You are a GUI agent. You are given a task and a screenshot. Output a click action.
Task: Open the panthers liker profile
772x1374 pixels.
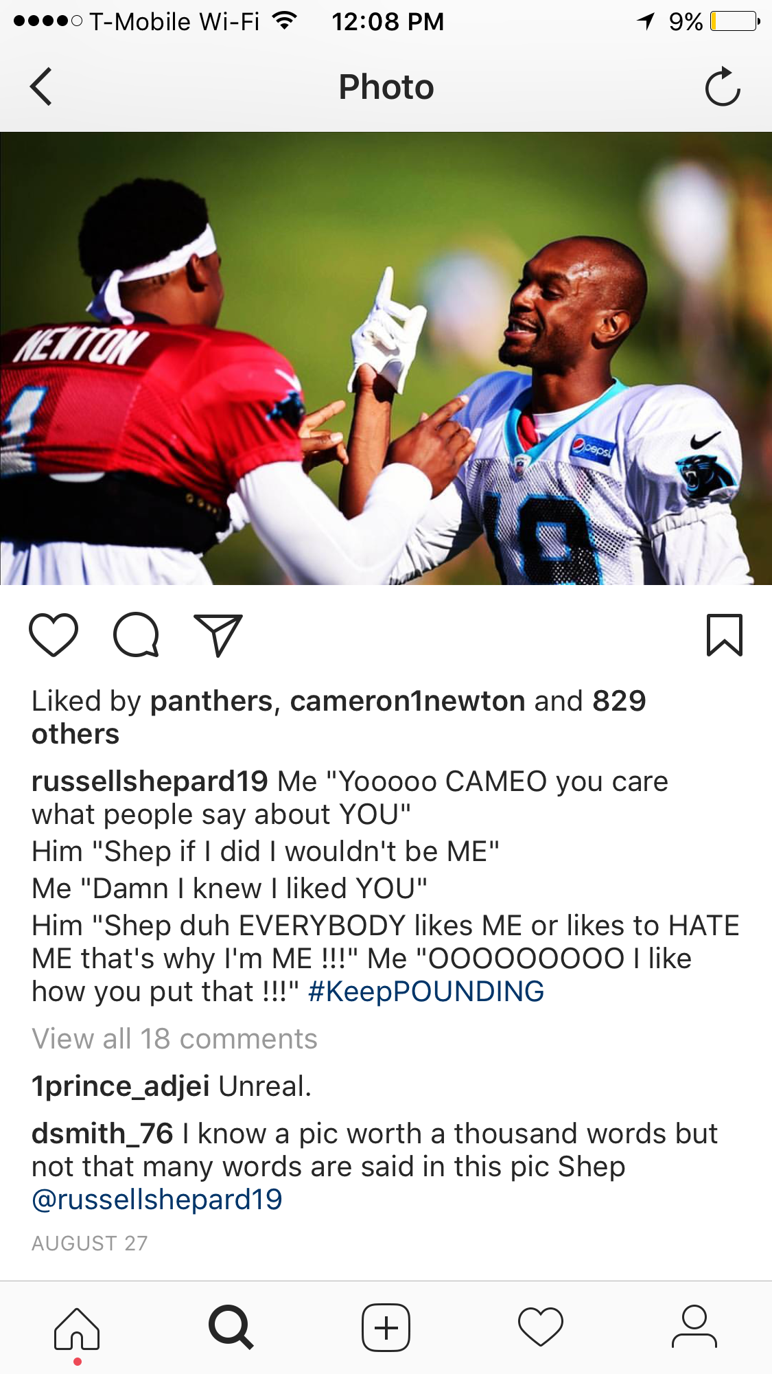[x=211, y=701]
